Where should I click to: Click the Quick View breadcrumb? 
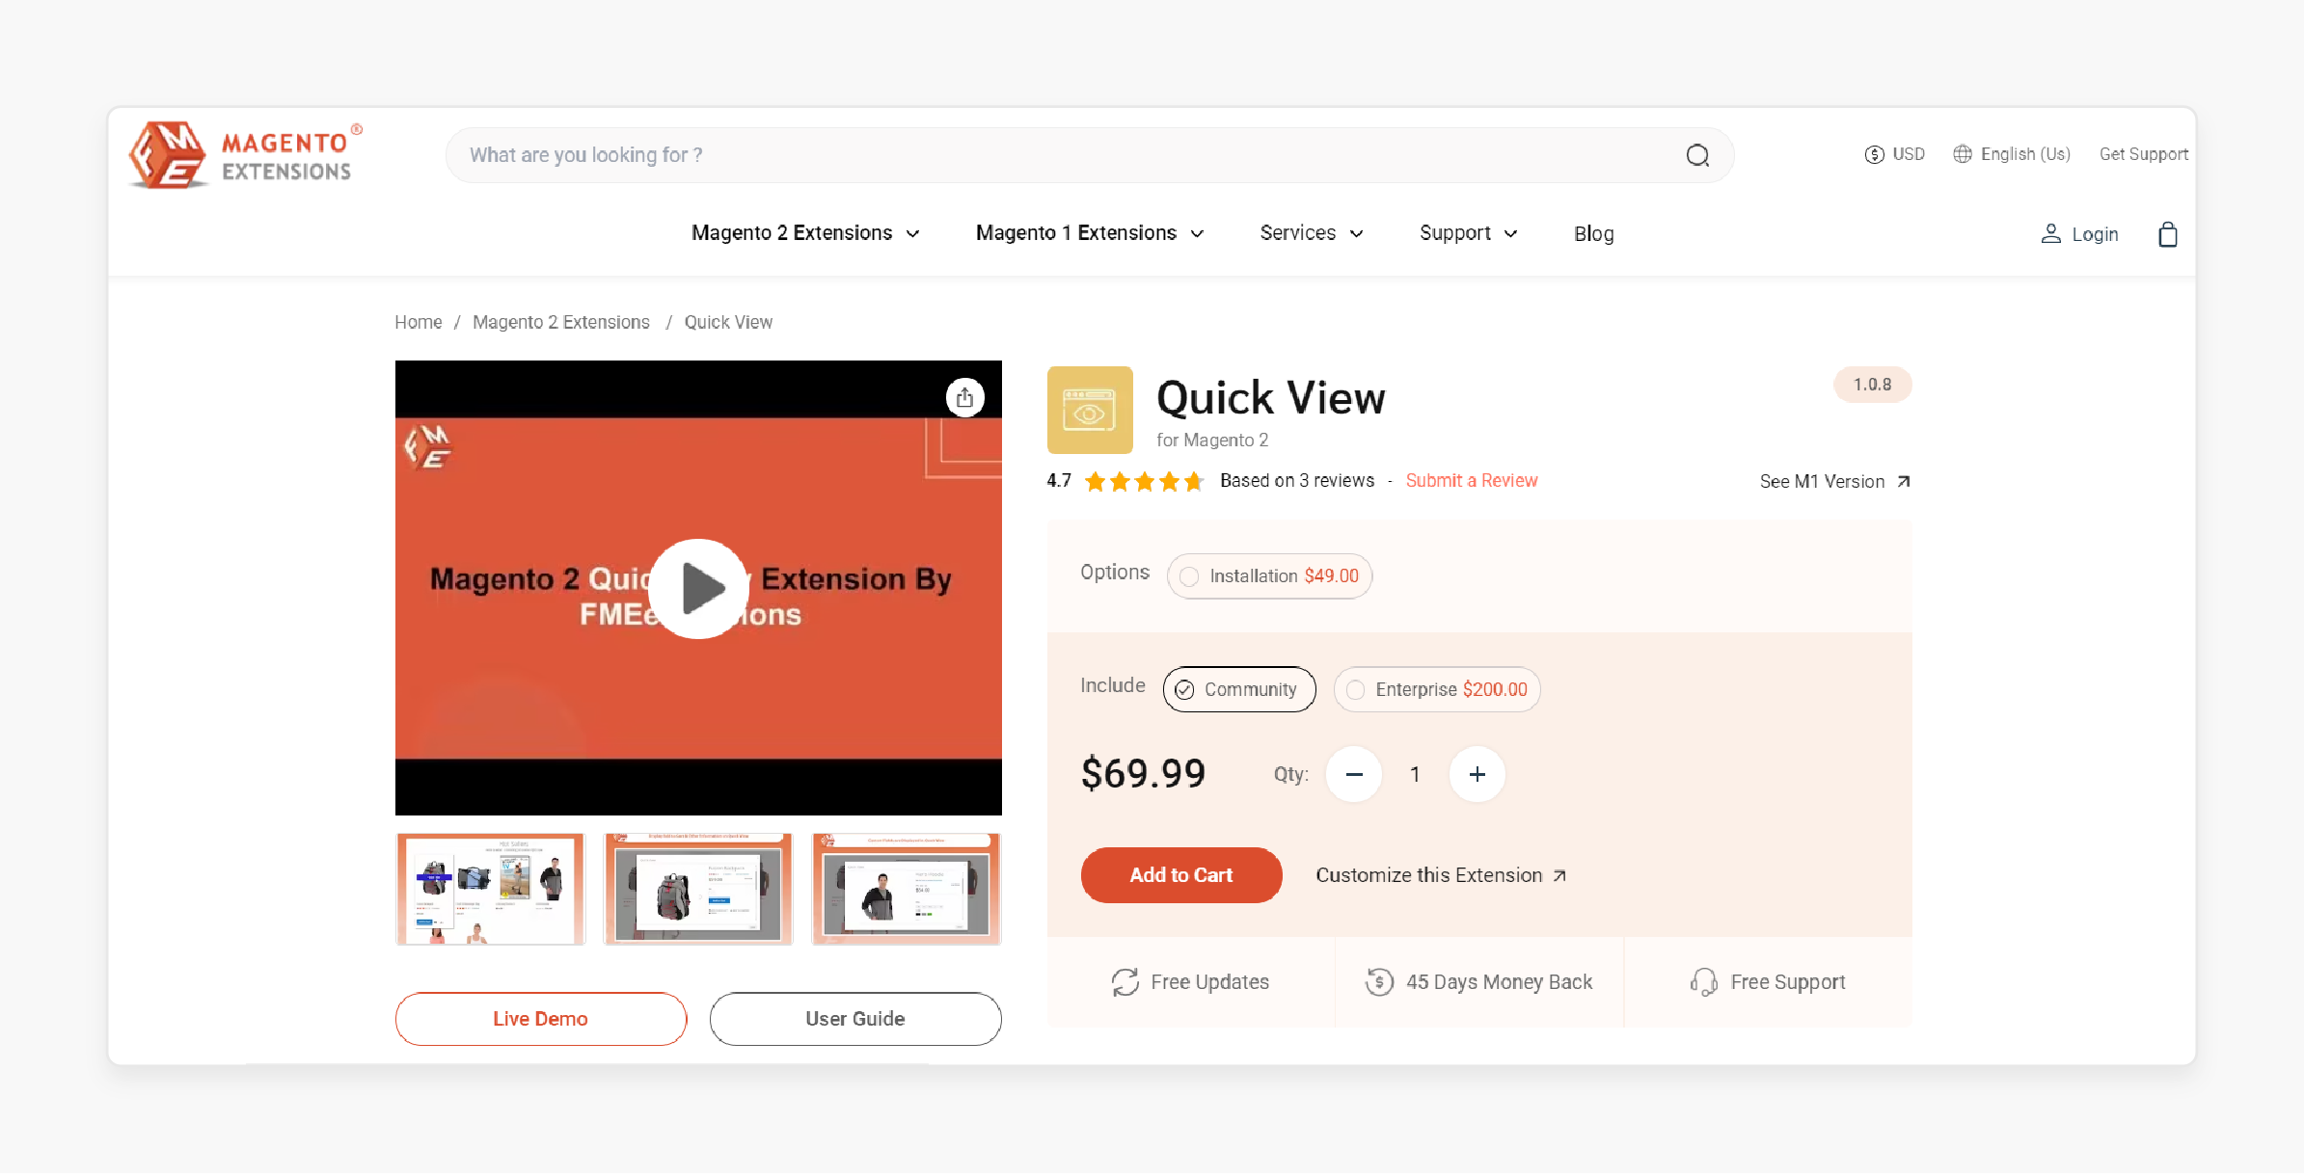point(728,322)
